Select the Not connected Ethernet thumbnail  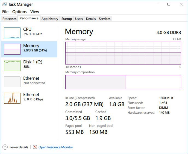tap(12, 82)
